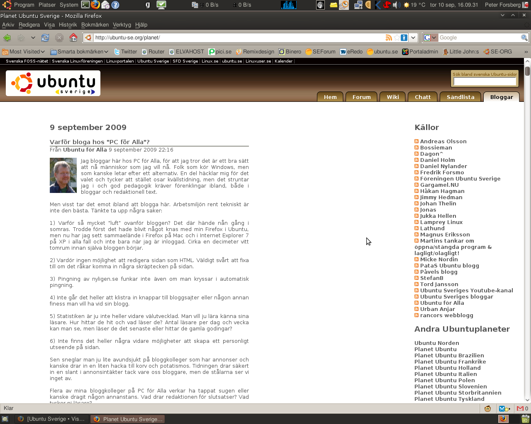Open the Redigera menu

[x=29, y=25]
